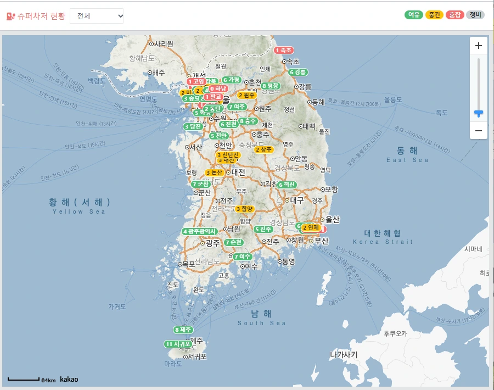Open the 11 서귀포 charger marker
This screenshot has width=494, height=390.
pos(178,344)
